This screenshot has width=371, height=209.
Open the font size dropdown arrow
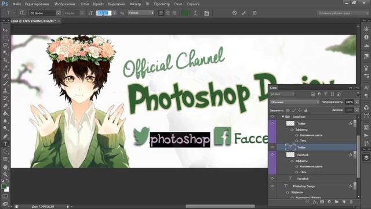114,13
